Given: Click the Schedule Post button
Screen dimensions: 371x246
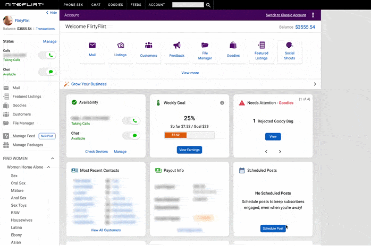Looking at the screenshot, I should (273, 229).
